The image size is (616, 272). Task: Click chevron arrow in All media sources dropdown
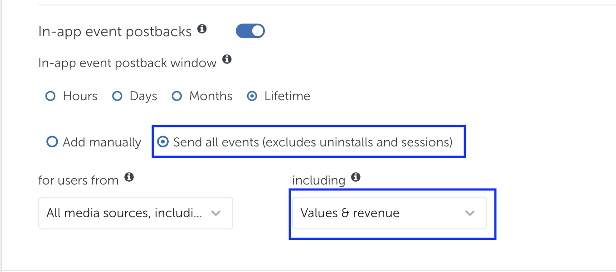point(216,213)
